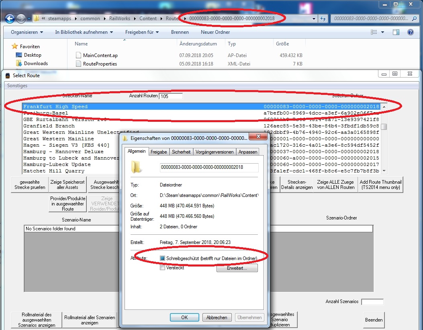The image size is (423, 330).
Task: Click Provider/Produkte in ausgewaehlter Route button
Action: click(68, 204)
